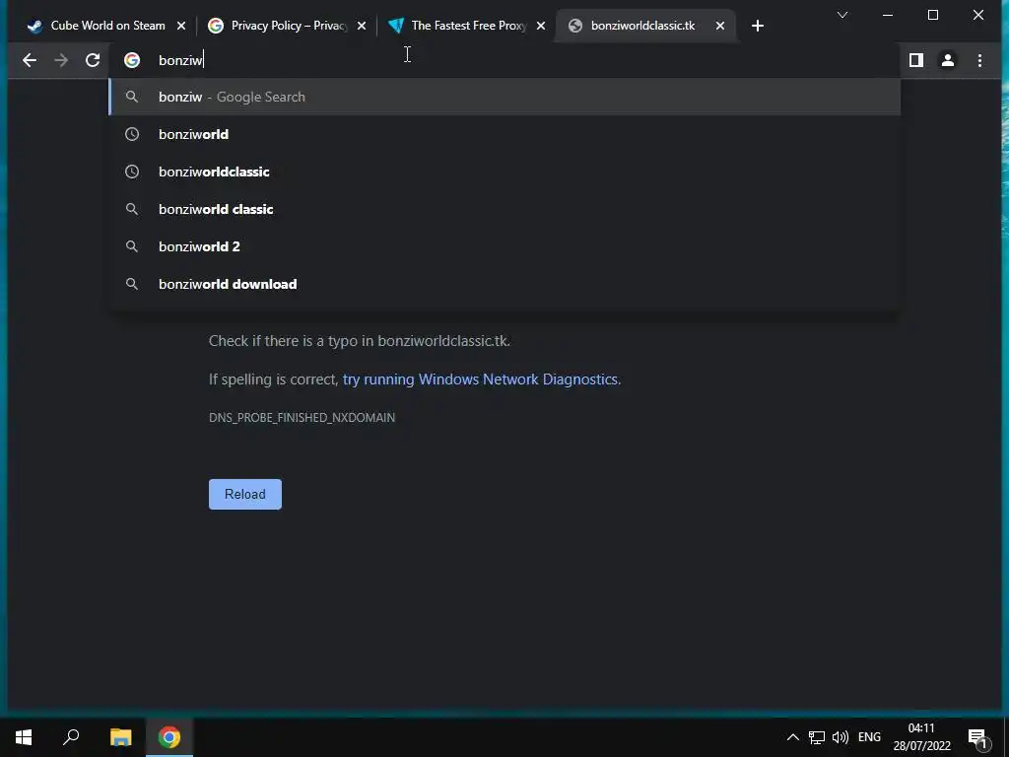Close The Fastest Free Proxy tab
This screenshot has width=1009, height=757.
click(x=541, y=26)
